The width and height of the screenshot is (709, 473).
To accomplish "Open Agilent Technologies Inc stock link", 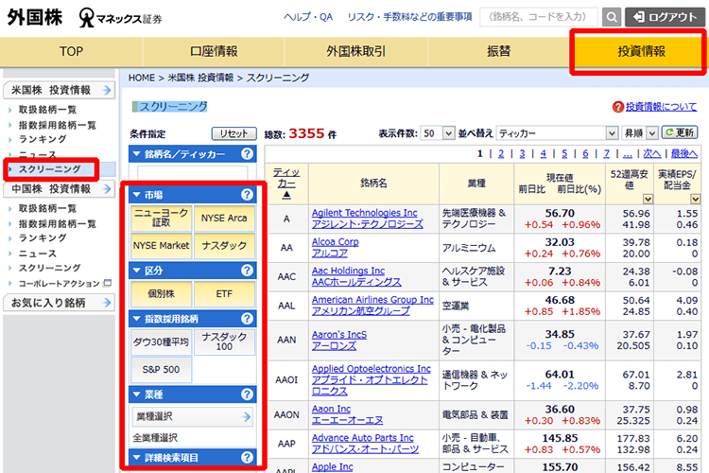I will click(365, 213).
